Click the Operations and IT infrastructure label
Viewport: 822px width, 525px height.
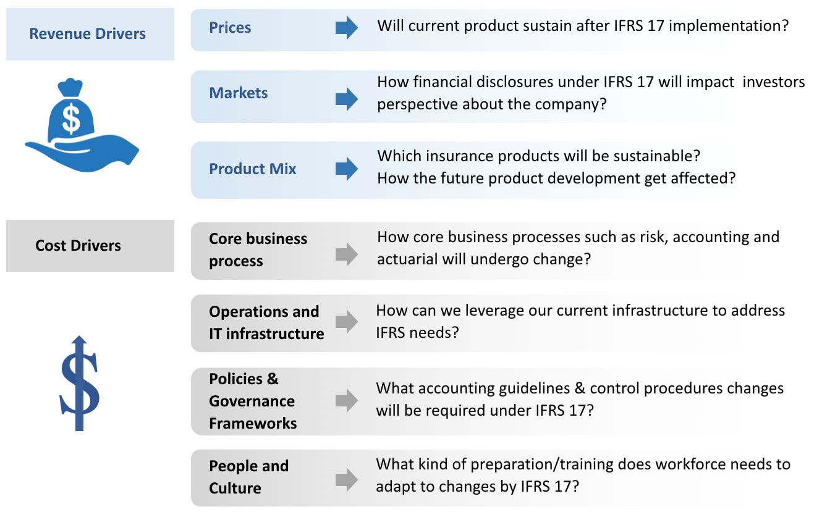266,322
